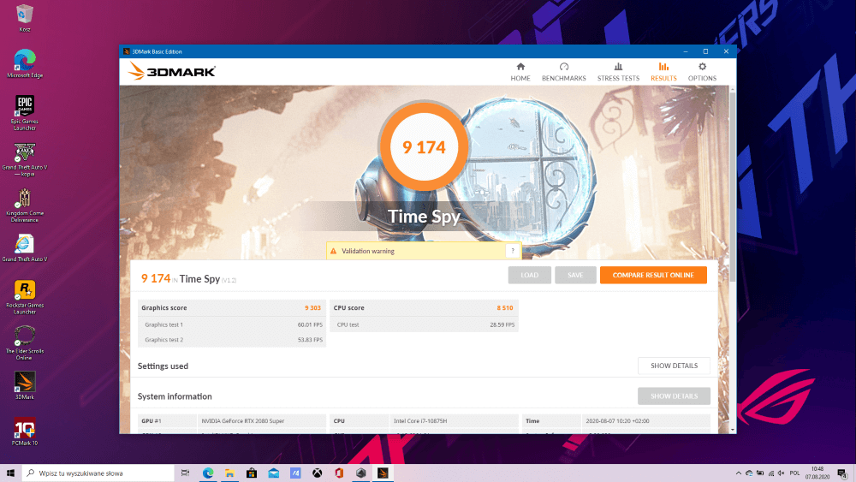Click Intel Core i7-10875H text
Screen dimensions: 856x482
420,421
